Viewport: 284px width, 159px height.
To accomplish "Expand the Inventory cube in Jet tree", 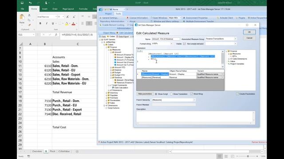I will click(x=106, y=93).
